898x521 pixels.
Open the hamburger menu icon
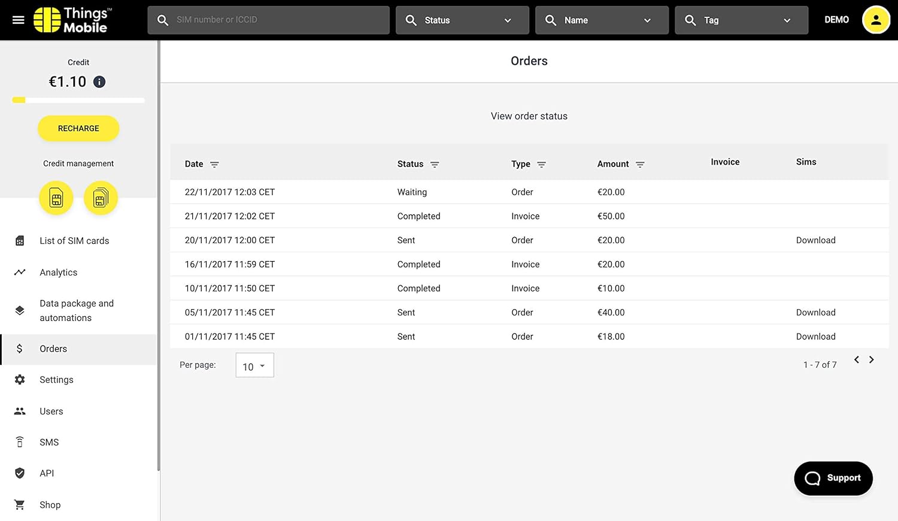(x=19, y=20)
